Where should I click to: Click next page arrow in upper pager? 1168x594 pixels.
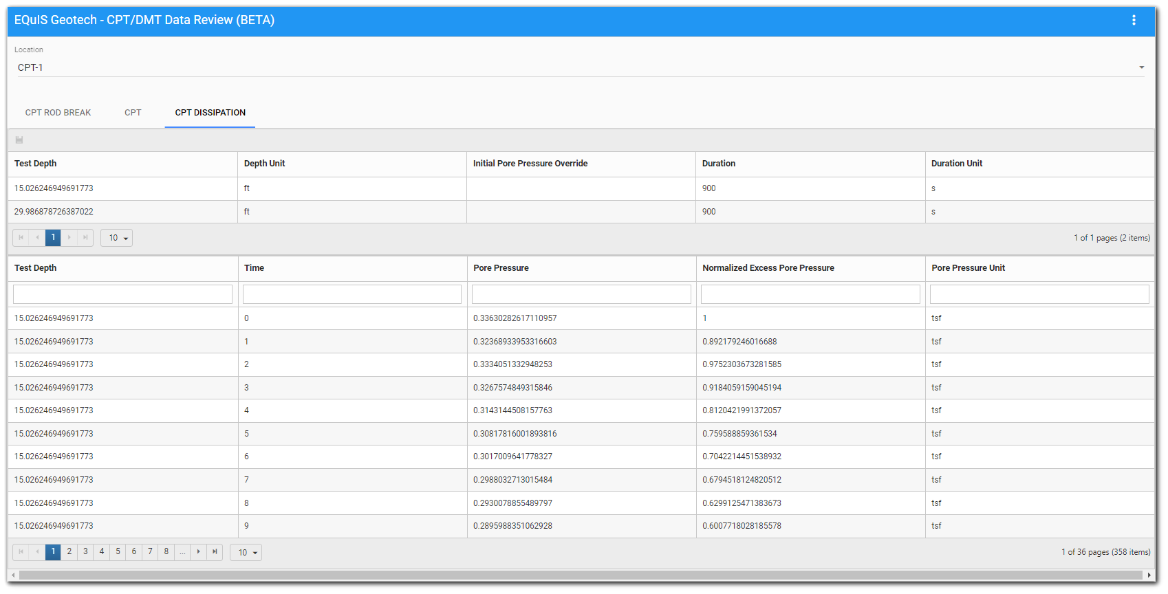(x=69, y=238)
